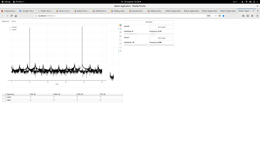Viewport: 260px width, 146px height.
Task: Click the Bokeh logo above the plot toolbar
Action: [120, 25]
